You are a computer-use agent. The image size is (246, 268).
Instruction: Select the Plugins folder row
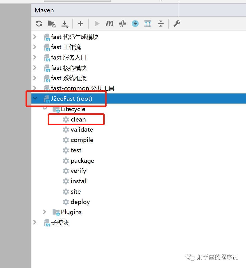coord(71,212)
